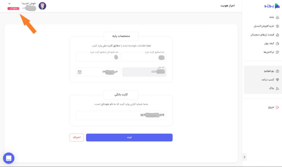Select the کیف پول menu entry
The image size is (282, 167).
[271, 43]
